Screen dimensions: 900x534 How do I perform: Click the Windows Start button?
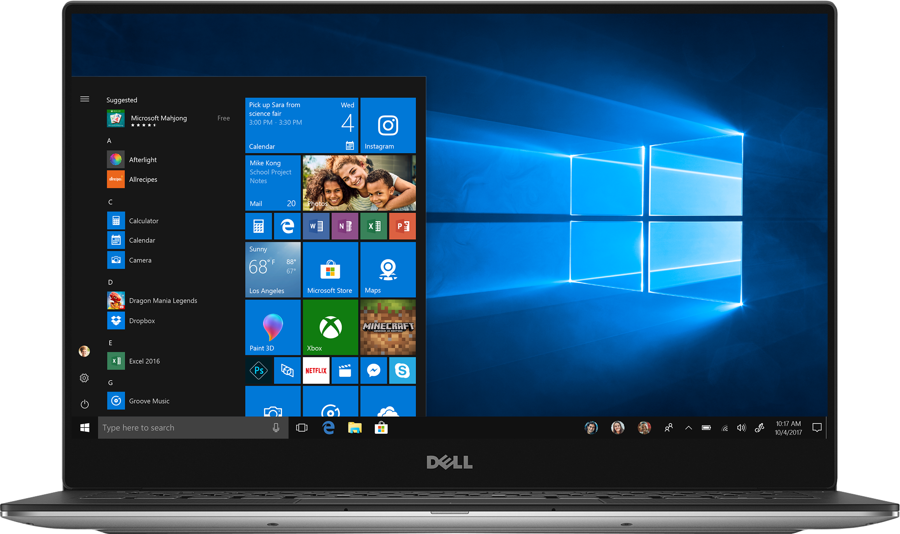[x=84, y=428]
